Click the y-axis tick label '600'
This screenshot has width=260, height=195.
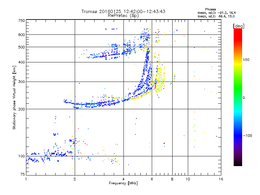click(x=22, y=35)
